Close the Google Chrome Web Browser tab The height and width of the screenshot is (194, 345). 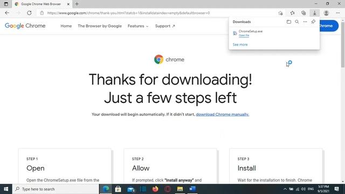68,4
